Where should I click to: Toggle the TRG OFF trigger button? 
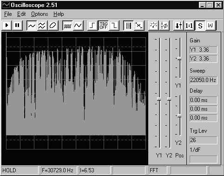pos(103,26)
